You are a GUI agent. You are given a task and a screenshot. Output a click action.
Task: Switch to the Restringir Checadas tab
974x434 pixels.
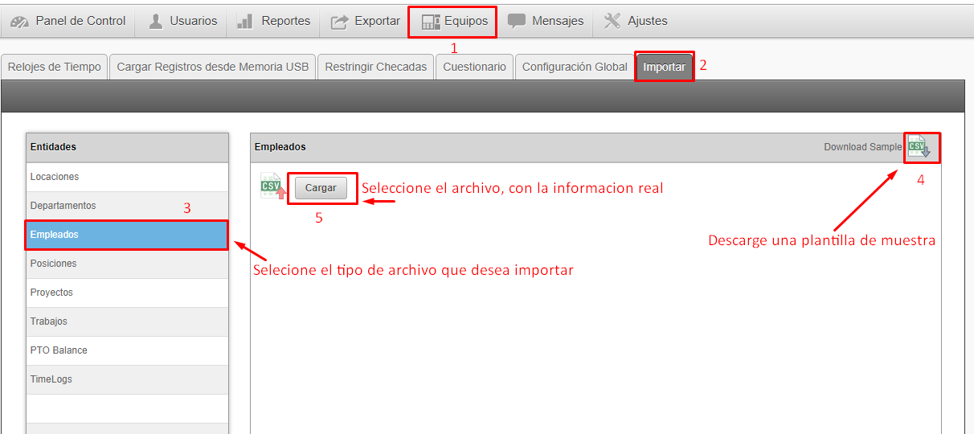pos(375,67)
